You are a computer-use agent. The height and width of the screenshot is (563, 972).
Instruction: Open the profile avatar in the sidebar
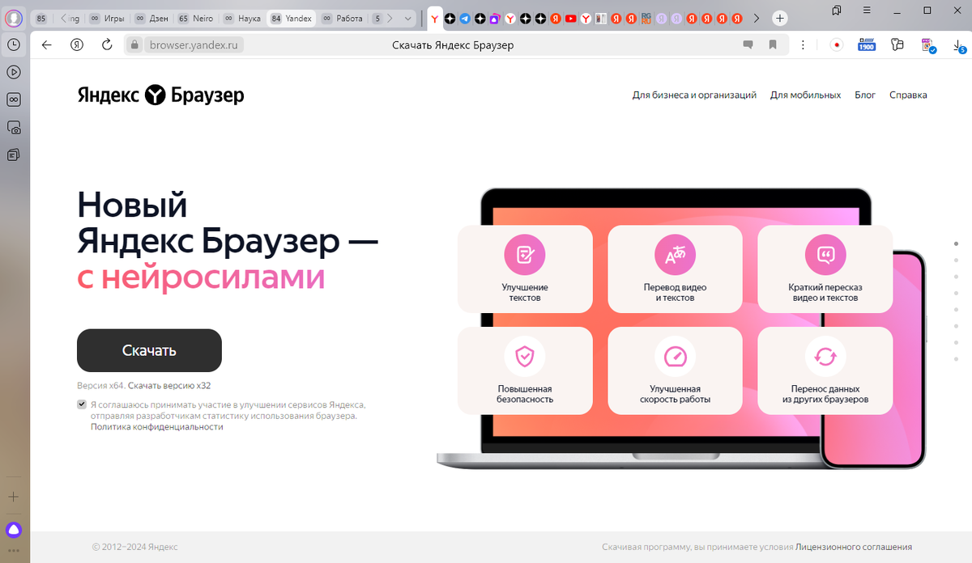pos(14,18)
